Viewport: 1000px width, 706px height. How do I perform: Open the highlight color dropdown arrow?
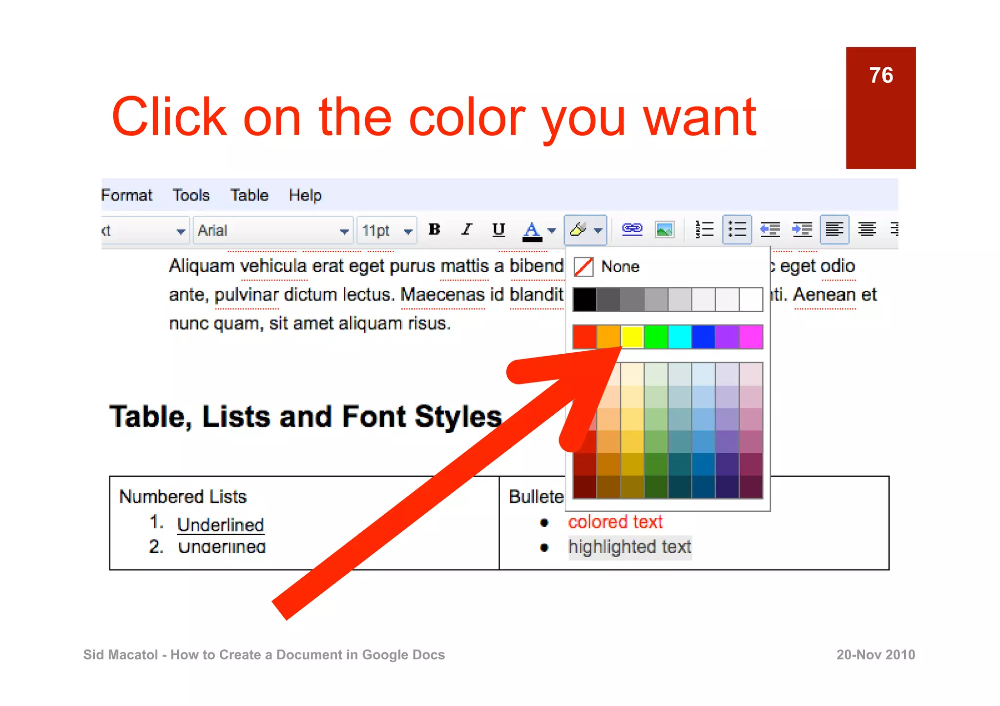(x=598, y=230)
